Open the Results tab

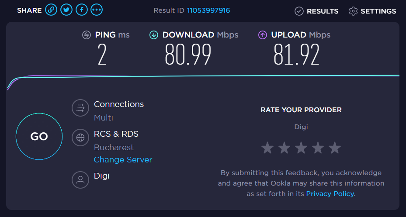coord(316,11)
